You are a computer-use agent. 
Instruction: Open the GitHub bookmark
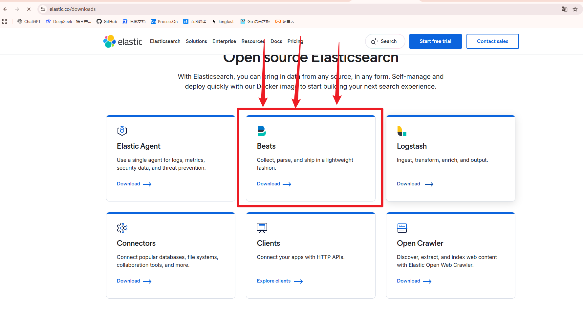pyautogui.click(x=107, y=21)
